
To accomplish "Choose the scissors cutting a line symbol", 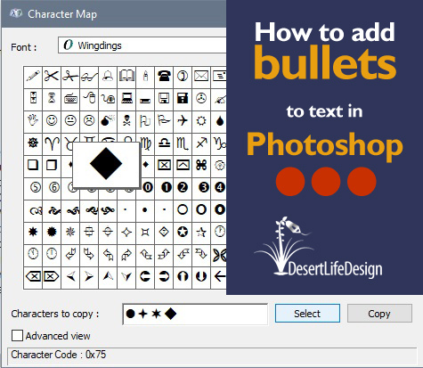I will pos(70,77).
